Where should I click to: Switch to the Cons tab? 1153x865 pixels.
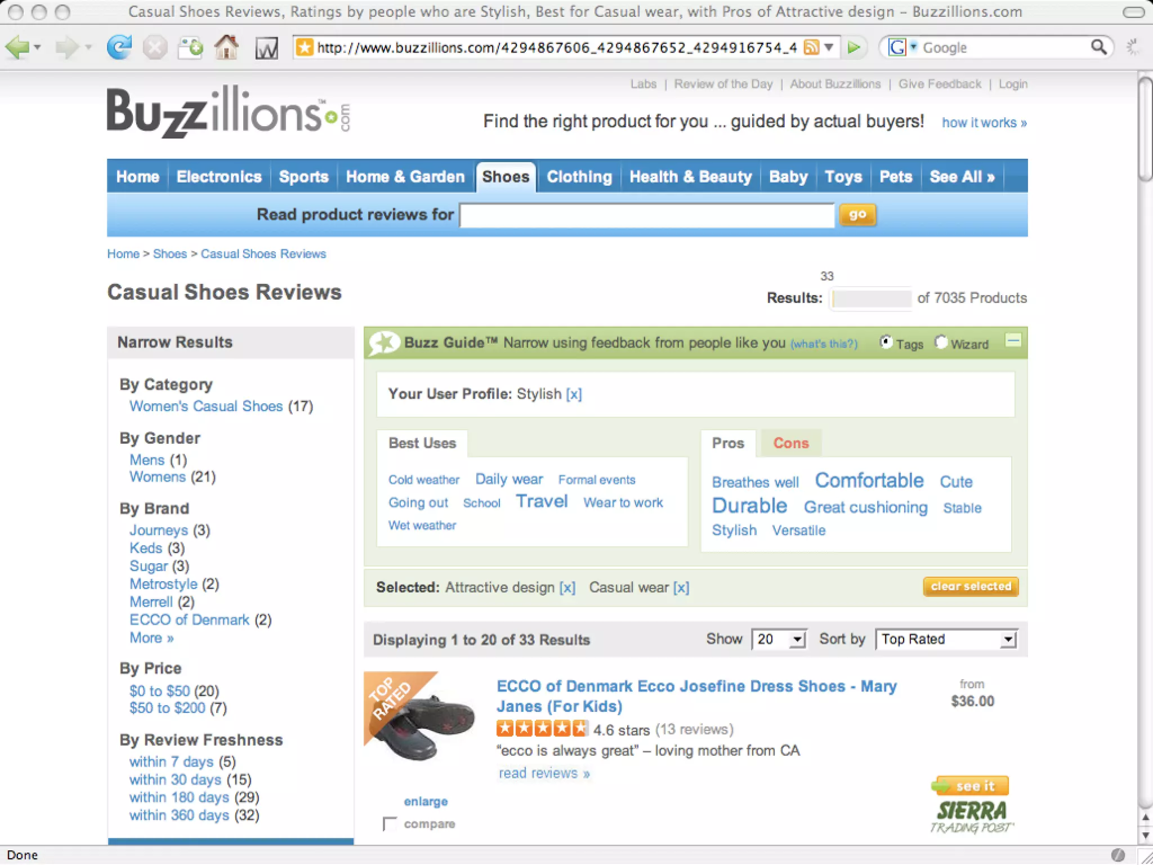pos(791,443)
